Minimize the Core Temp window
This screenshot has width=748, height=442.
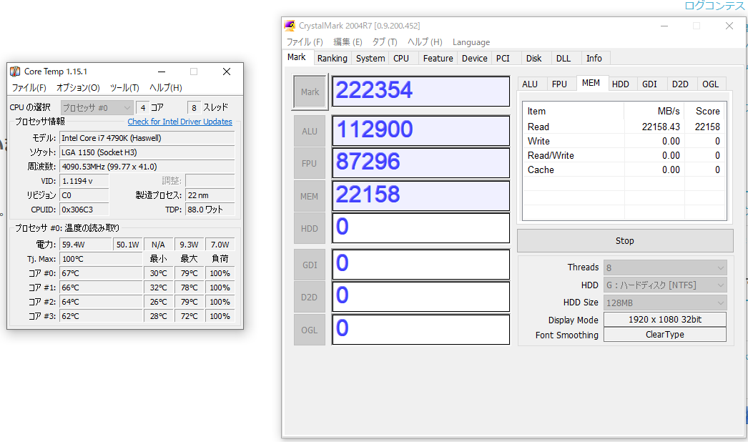click(162, 72)
